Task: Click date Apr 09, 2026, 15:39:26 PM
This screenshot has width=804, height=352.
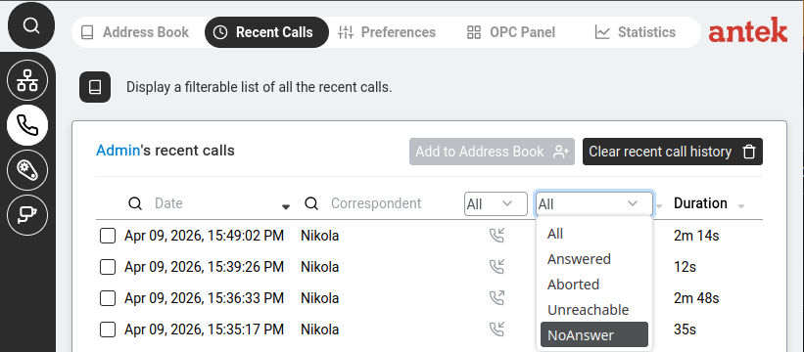Action: click(x=204, y=267)
